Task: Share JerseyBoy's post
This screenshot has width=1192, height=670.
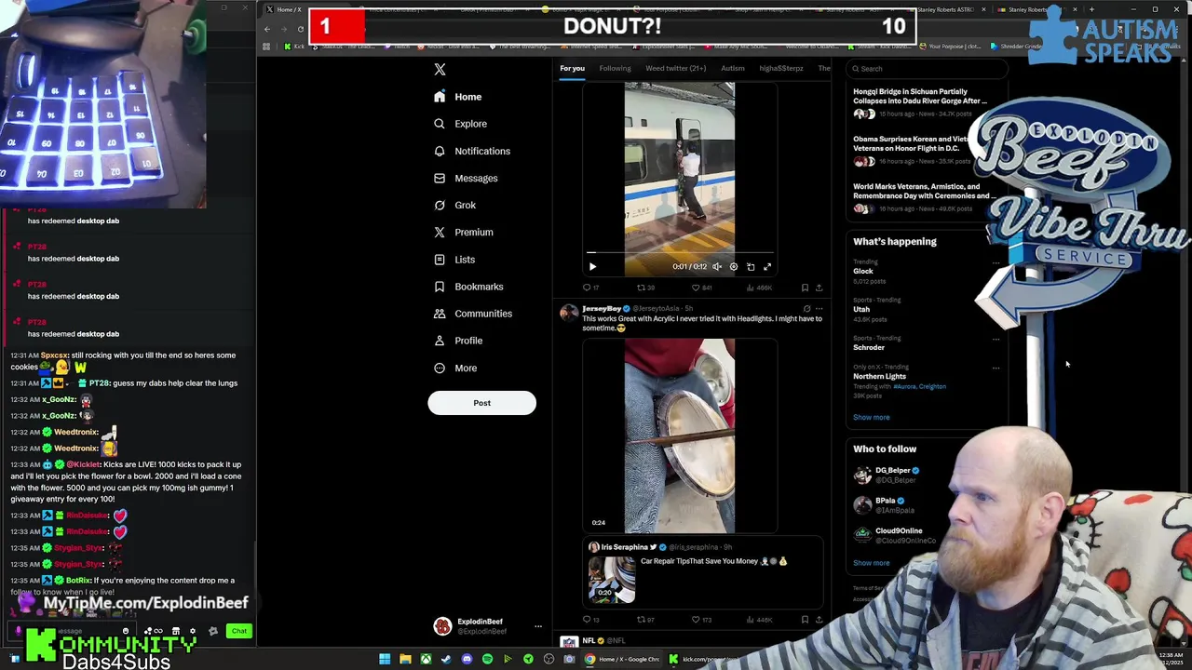Action: point(819,619)
